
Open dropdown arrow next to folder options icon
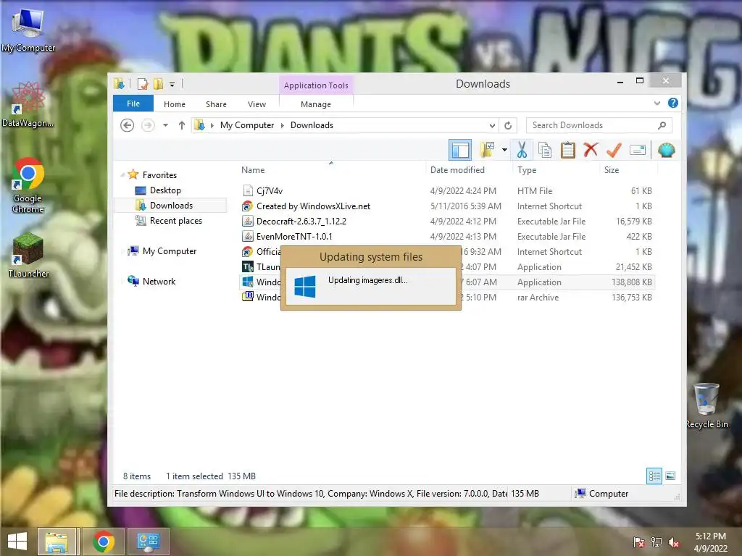[504, 151]
